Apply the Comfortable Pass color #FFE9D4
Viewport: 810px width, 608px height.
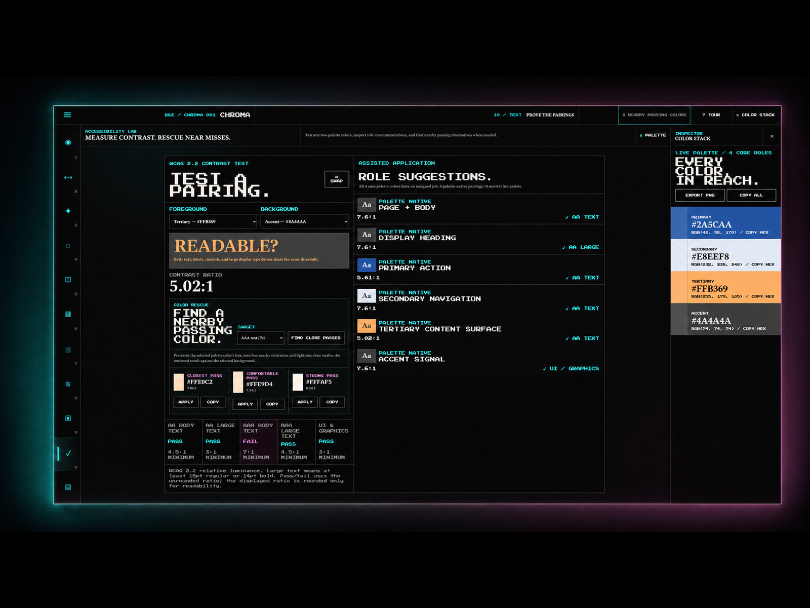(x=245, y=404)
